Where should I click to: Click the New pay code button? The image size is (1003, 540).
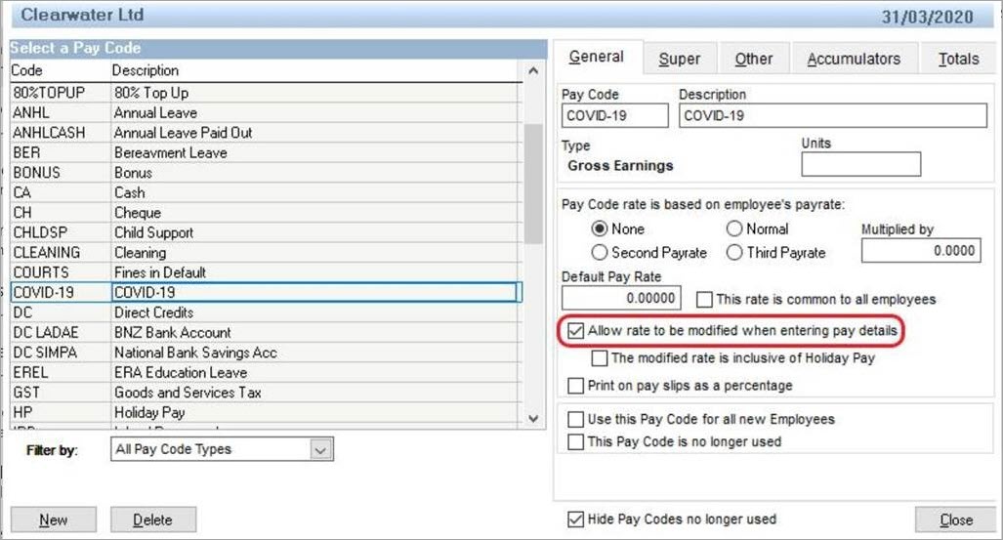click(53, 520)
